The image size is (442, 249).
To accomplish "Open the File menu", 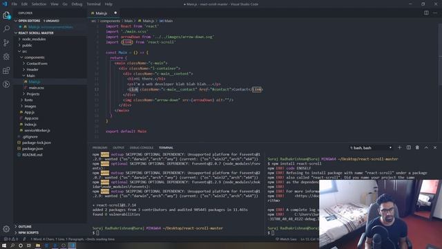I will (x=15, y=4).
